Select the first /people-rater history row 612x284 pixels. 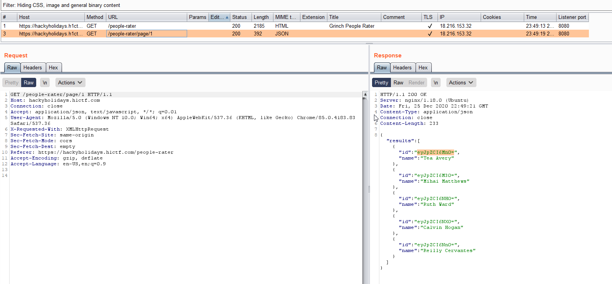click(122, 26)
